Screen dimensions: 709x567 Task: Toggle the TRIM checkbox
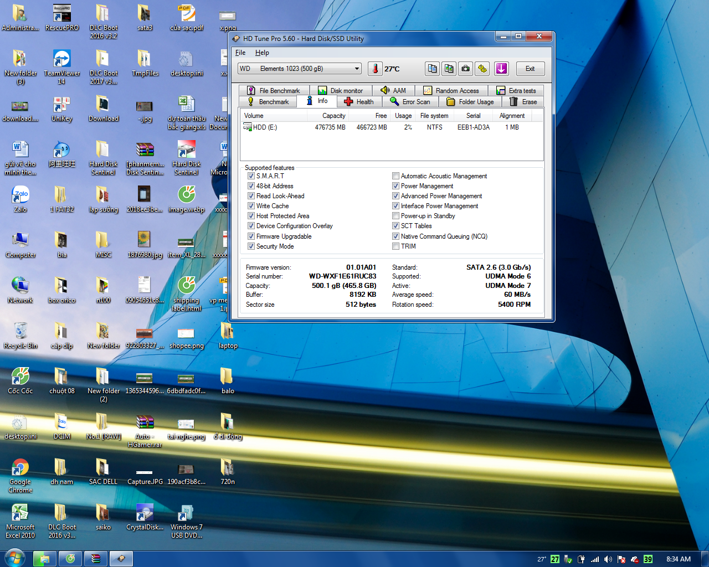click(x=395, y=246)
